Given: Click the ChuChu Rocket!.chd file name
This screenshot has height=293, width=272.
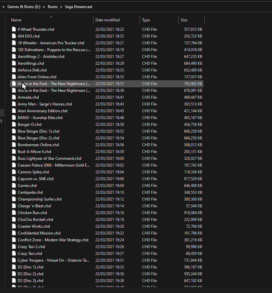Looking at the screenshot, I should (x=35, y=220).
